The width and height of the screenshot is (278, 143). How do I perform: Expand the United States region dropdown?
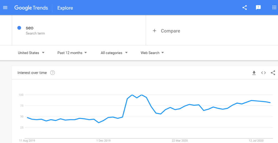pos(31,53)
